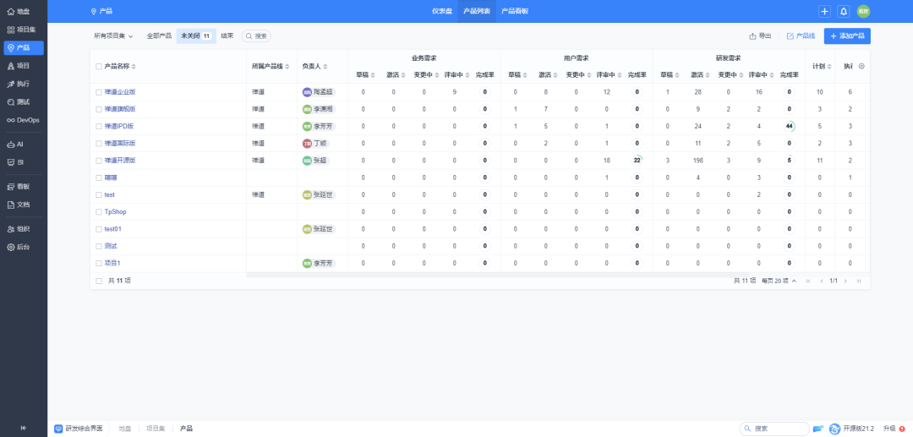Screen dimensions: 913x437
Task: Select the checkbox for the TpShop row
Action: click(99, 211)
